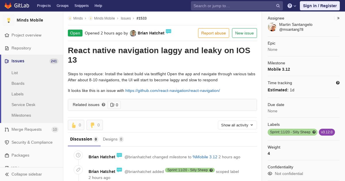Image resolution: width=345 pixels, height=181 pixels.
Task: Open the Projects menu
Action: coord(44,6)
